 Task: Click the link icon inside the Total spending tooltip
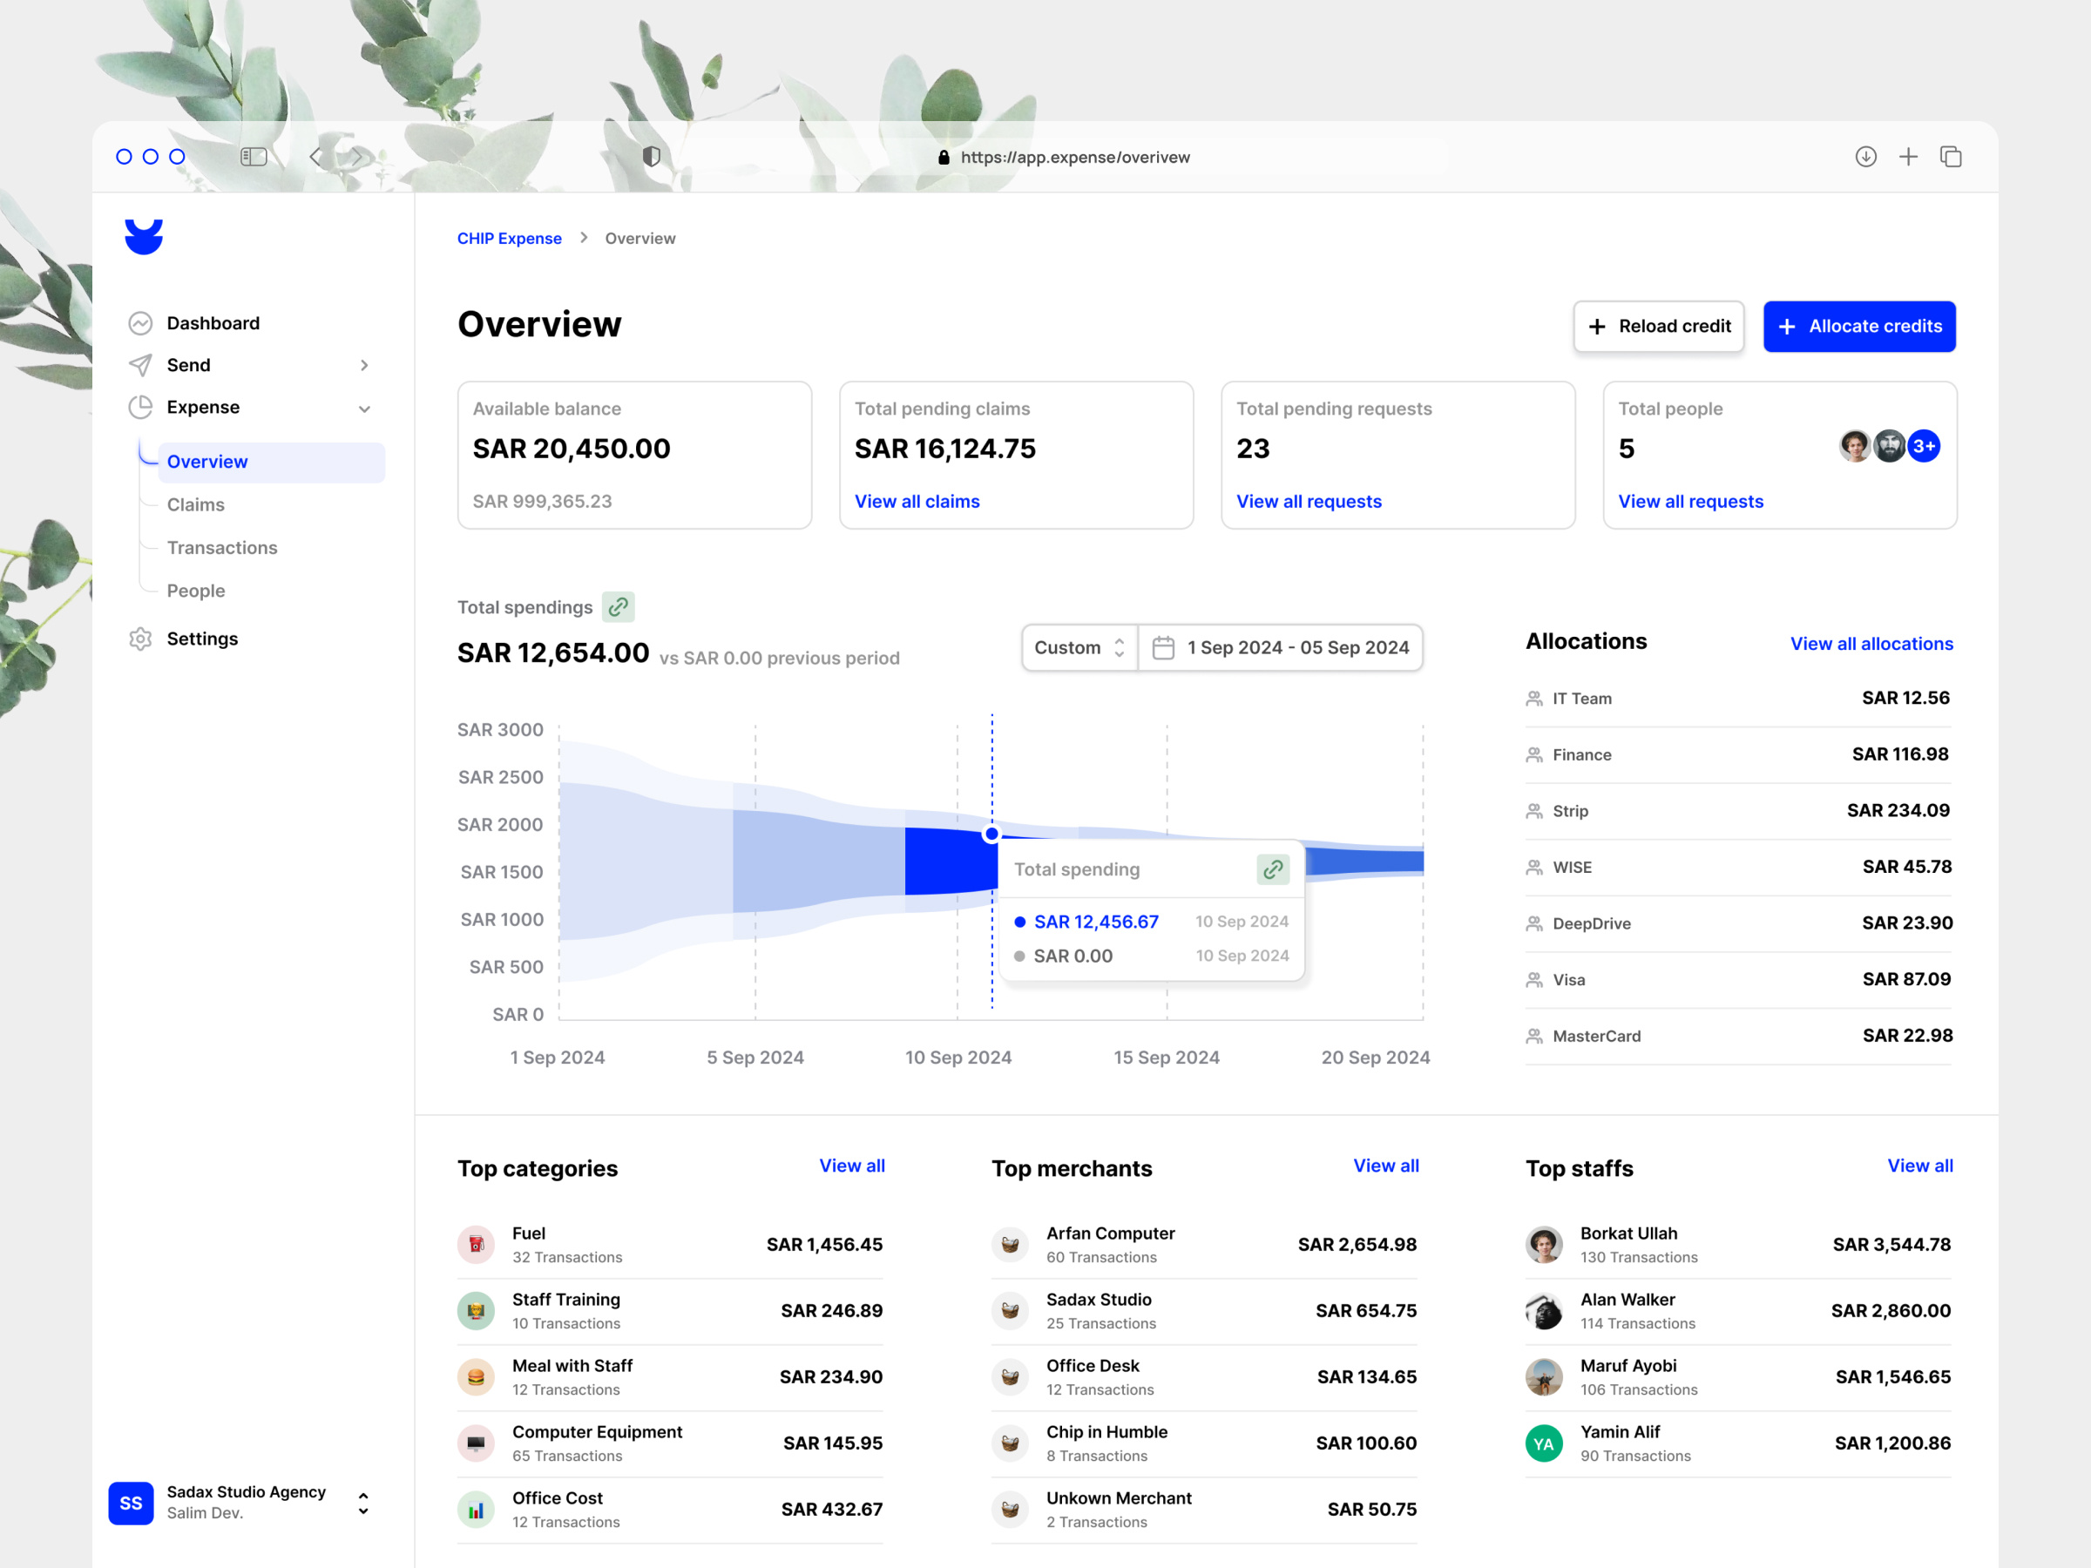[1272, 868]
